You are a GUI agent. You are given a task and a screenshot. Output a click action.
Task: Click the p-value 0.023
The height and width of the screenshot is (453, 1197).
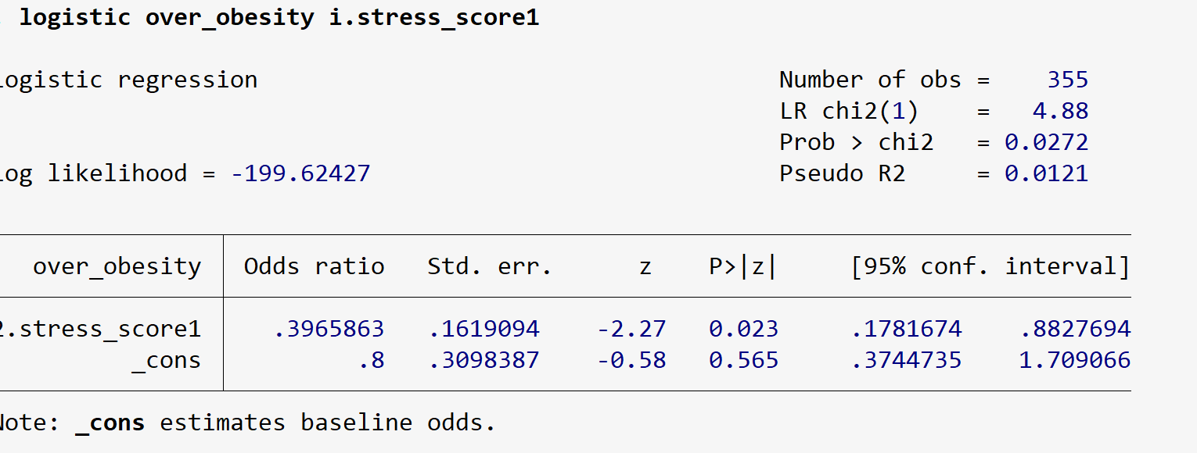[743, 330]
